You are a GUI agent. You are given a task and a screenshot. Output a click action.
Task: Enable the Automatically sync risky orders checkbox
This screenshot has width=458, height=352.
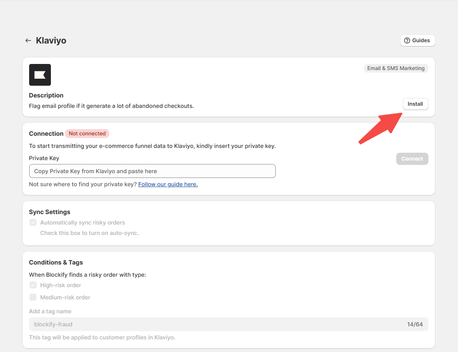[x=33, y=222]
